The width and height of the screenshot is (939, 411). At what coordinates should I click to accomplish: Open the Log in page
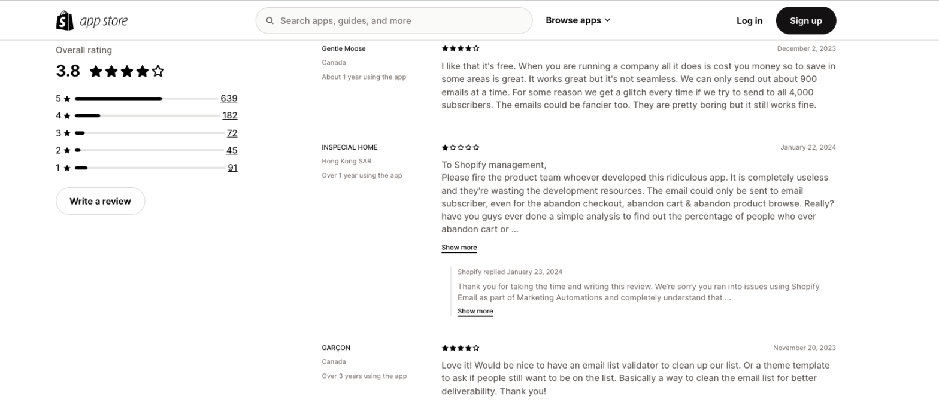749,20
